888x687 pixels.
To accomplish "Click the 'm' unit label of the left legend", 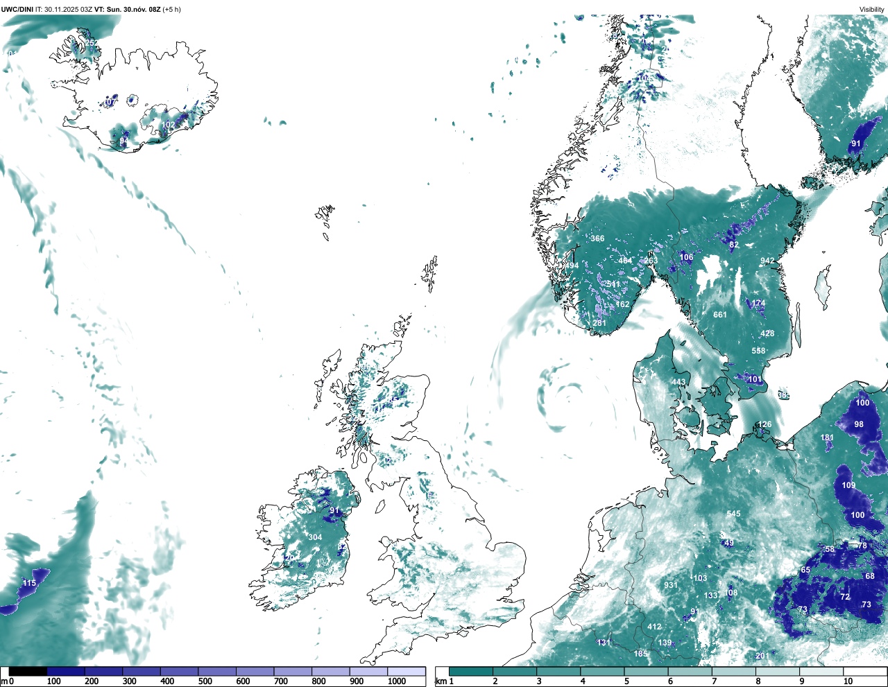I will [x=3, y=681].
